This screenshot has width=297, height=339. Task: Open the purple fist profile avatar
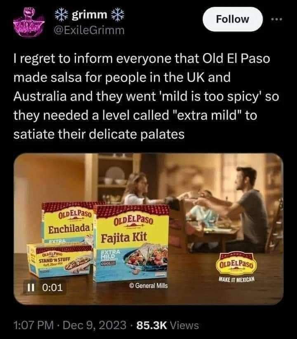pyautogui.click(x=28, y=22)
